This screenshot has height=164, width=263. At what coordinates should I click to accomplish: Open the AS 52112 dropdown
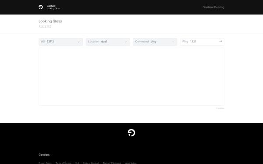click(61, 42)
